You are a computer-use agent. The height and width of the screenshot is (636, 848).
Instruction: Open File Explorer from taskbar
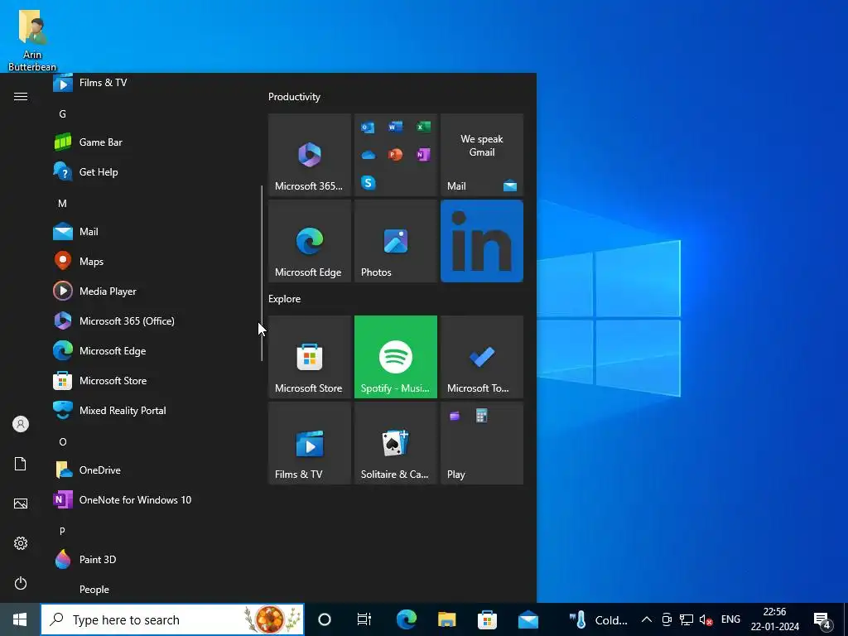point(446,619)
